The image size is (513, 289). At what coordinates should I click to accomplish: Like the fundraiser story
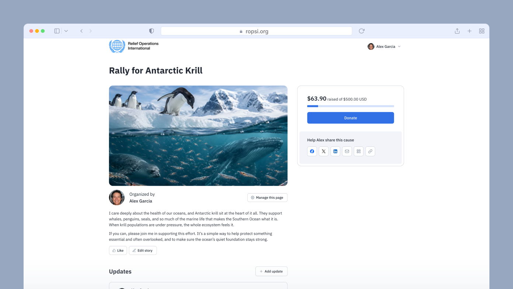coord(118,251)
